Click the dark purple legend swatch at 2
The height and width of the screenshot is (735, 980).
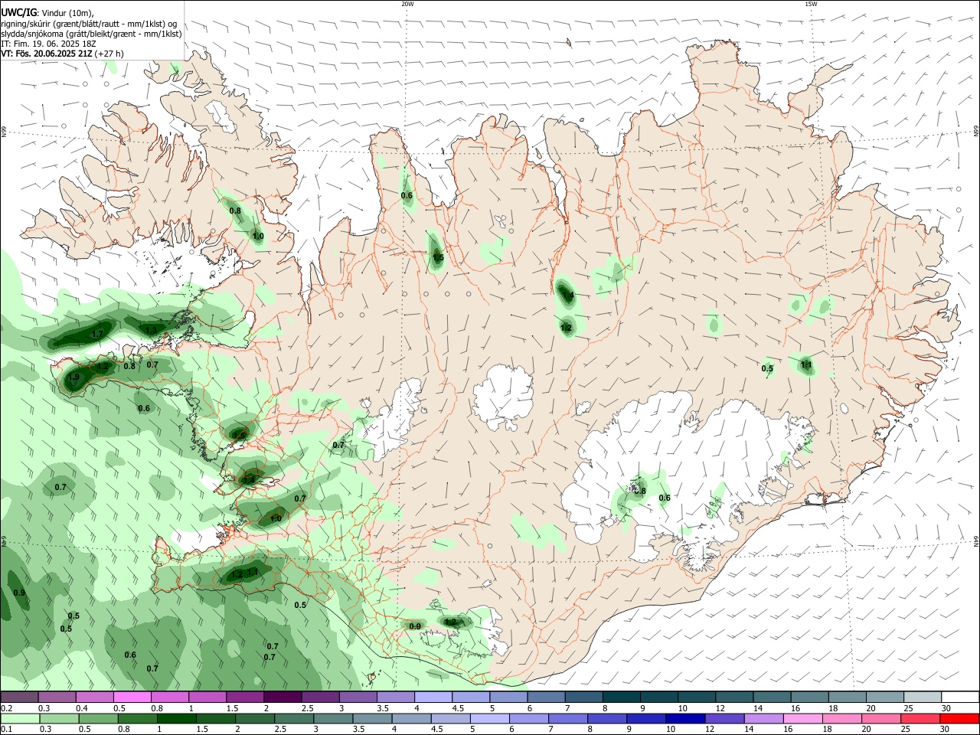pos(282,697)
